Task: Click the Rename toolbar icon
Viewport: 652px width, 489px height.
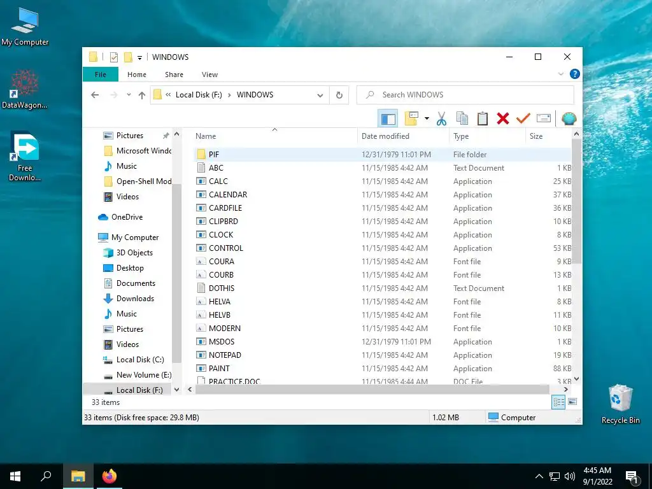Action: [x=544, y=119]
